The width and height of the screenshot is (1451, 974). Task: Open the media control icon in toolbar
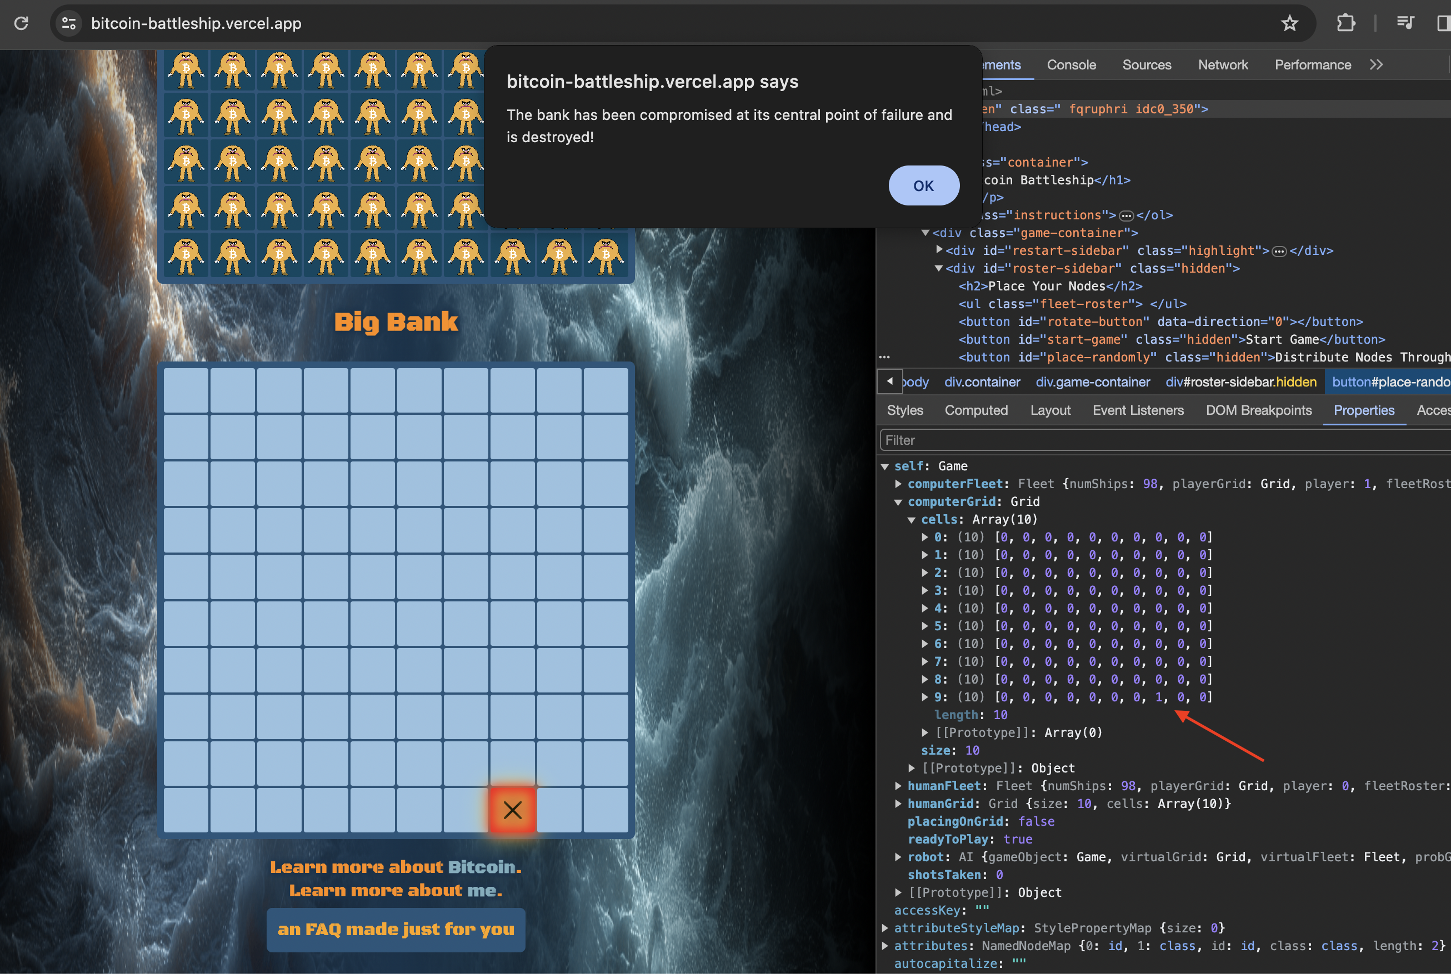[x=1405, y=24]
